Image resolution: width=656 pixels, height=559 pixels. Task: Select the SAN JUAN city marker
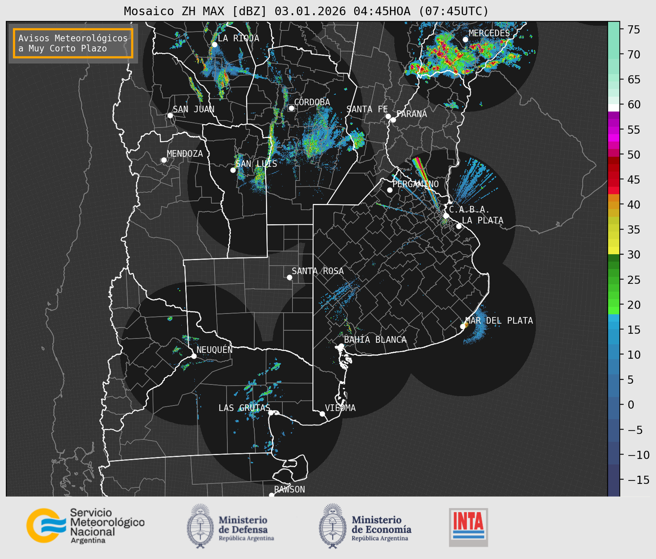(170, 115)
